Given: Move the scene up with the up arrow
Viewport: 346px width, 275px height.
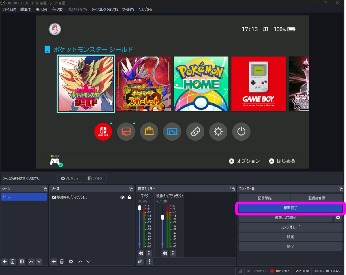Looking at the screenshot, I should [x=31, y=261].
